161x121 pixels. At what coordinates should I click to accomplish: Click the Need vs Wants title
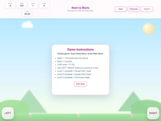pyautogui.click(x=80, y=8)
